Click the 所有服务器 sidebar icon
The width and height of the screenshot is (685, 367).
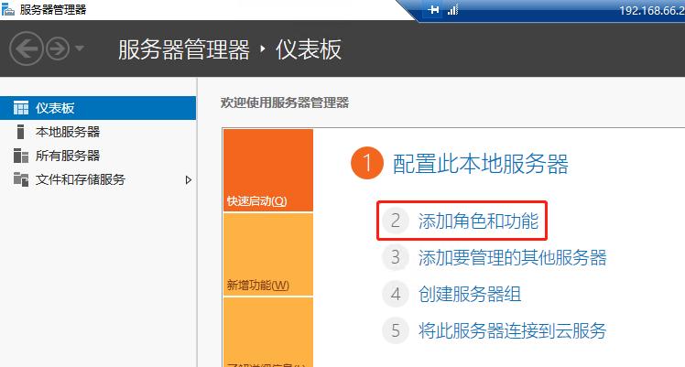[x=20, y=156]
